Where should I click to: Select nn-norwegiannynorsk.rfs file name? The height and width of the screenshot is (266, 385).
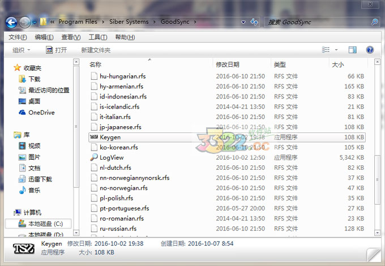[135, 178]
